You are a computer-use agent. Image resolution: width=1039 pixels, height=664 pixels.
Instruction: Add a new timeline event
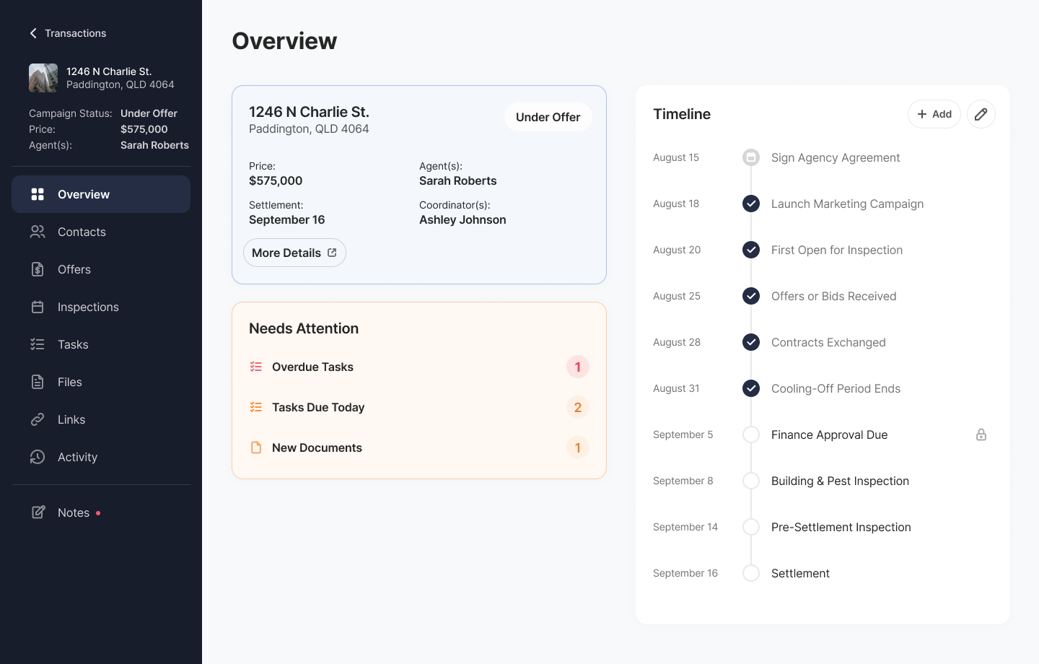click(934, 114)
